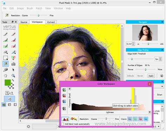Viewport: 166px width, 131px height.
Task: Click the red color icon in Color Workspace
Action: click(64, 96)
